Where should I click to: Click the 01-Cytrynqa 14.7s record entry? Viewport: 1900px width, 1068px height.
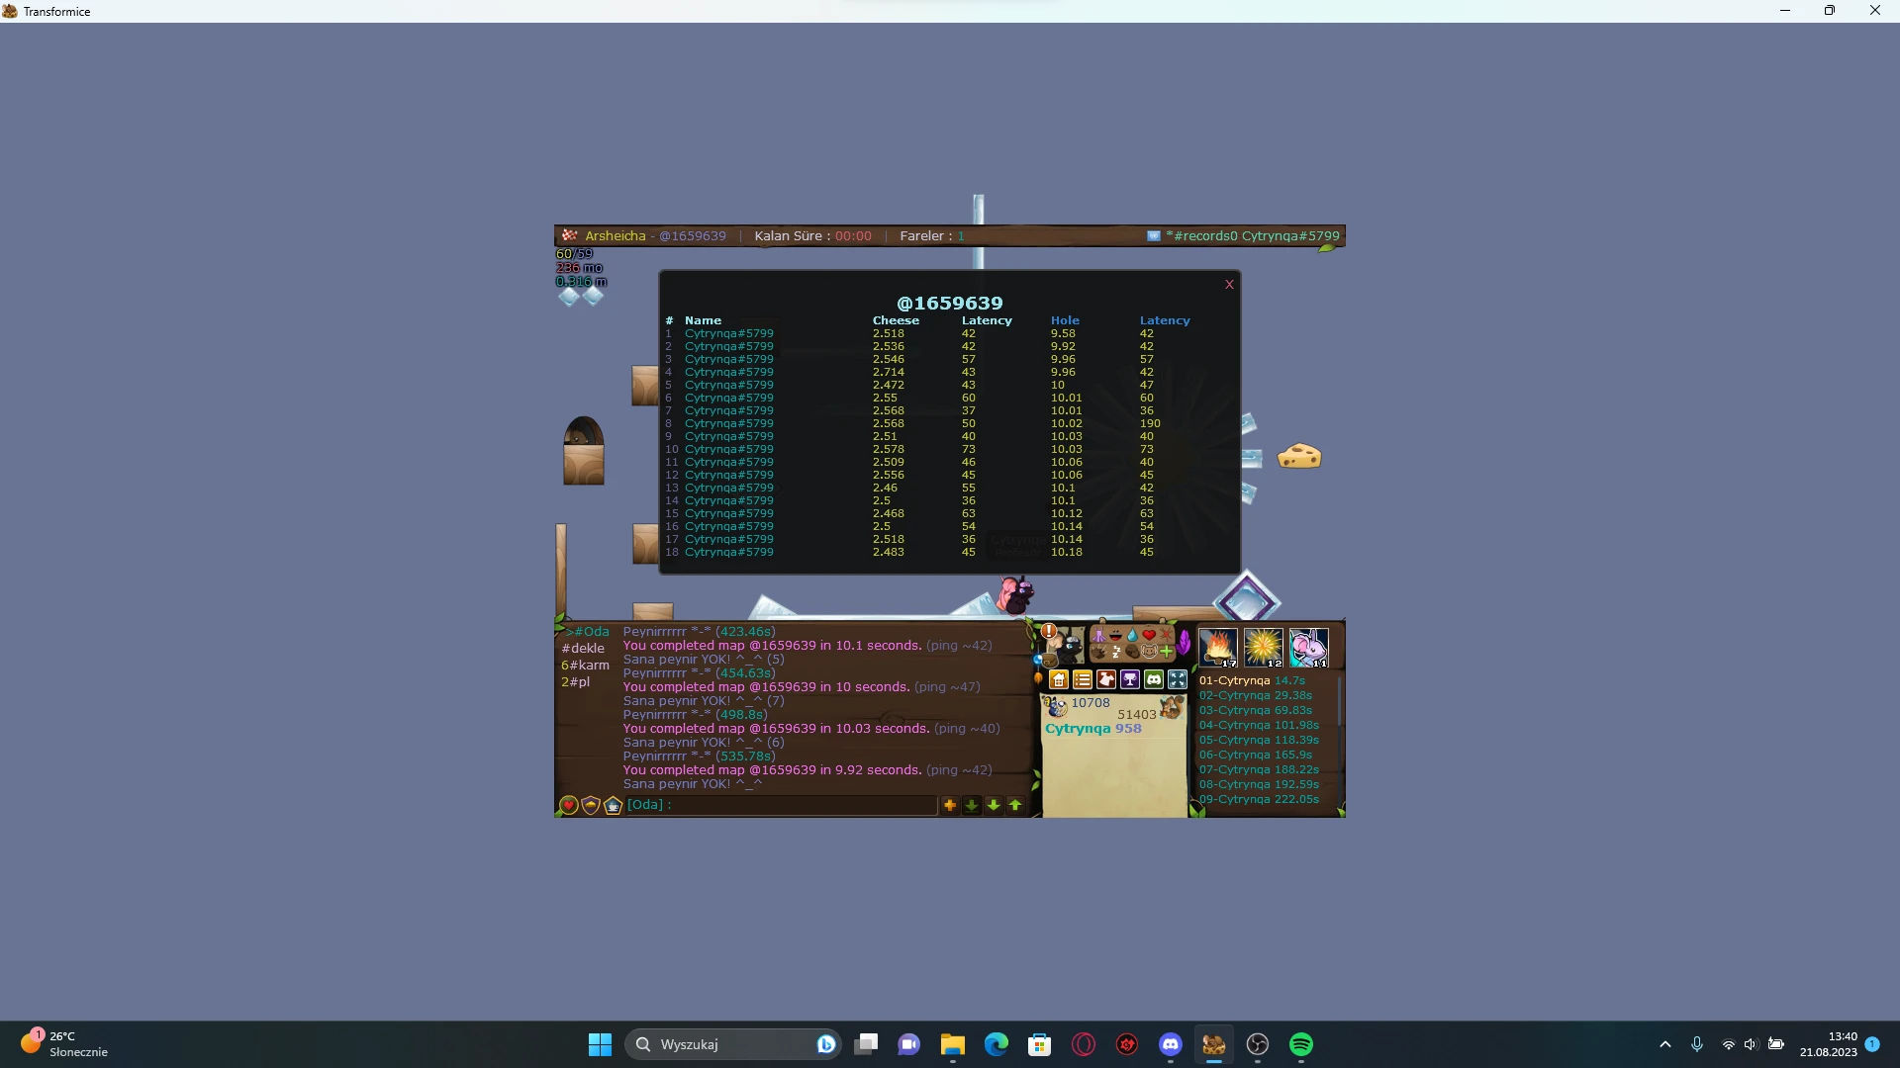tap(1252, 681)
